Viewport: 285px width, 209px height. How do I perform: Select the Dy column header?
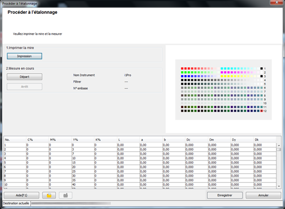coord(242,140)
